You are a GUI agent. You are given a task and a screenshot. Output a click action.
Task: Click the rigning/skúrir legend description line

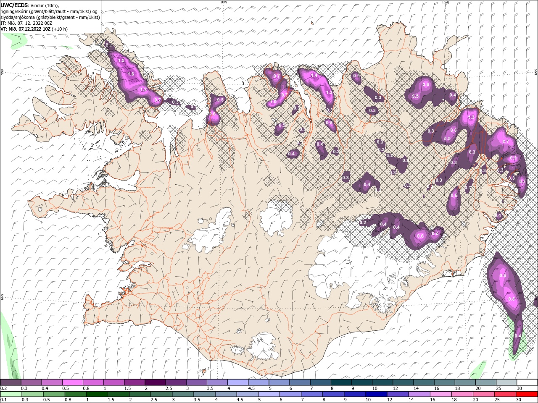click(49, 11)
